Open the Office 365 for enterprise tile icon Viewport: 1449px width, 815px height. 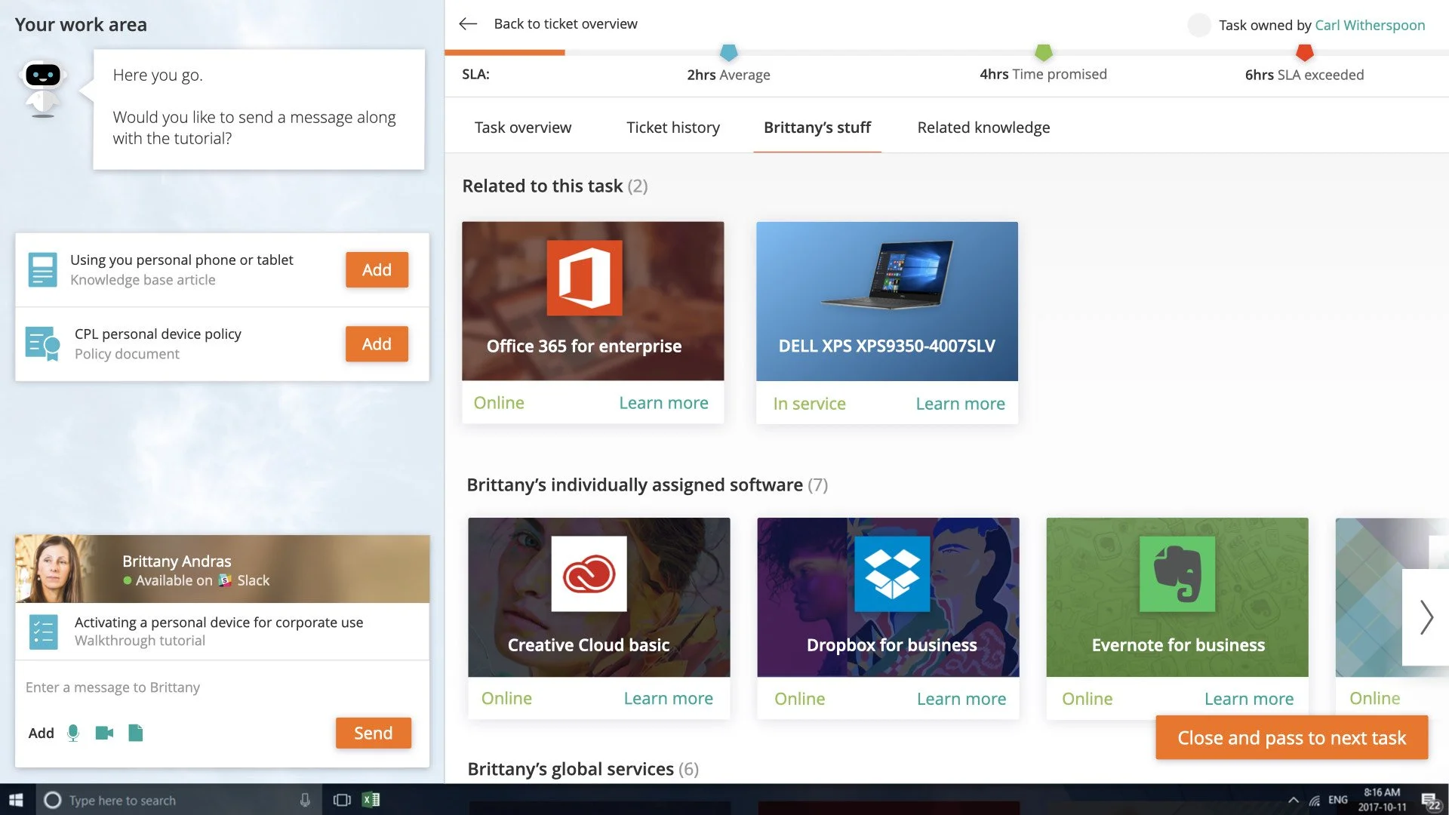[x=584, y=278]
